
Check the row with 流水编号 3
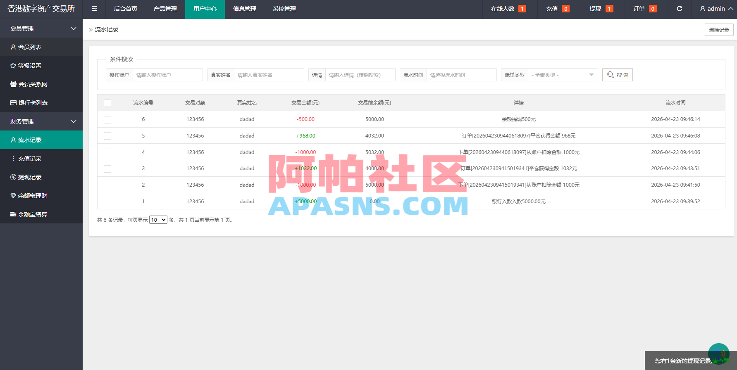[107, 169]
